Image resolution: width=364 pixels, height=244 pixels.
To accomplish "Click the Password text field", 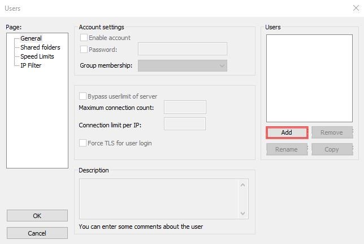I will coord(182,49).
